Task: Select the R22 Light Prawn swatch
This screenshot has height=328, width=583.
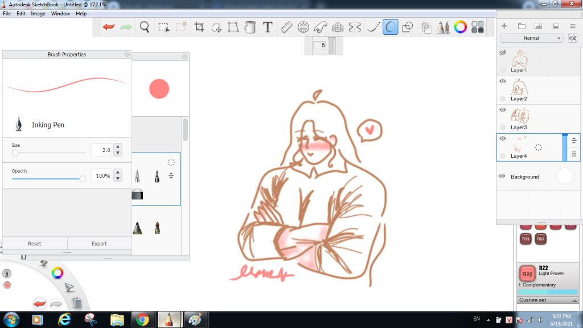Action: tap(527, 274)
